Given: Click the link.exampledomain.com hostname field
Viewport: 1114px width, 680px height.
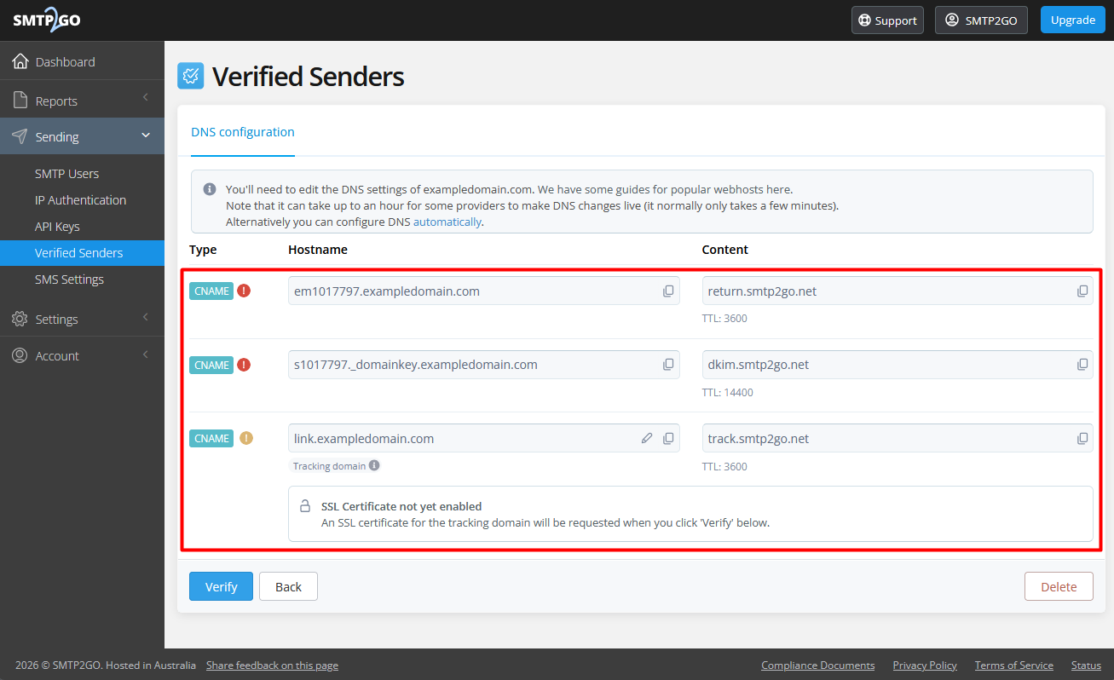Looking at the screenshot, I should 484,439.
